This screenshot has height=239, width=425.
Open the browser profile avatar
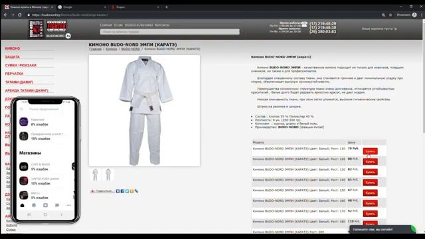pyautogui.click(x=414, y=15)
